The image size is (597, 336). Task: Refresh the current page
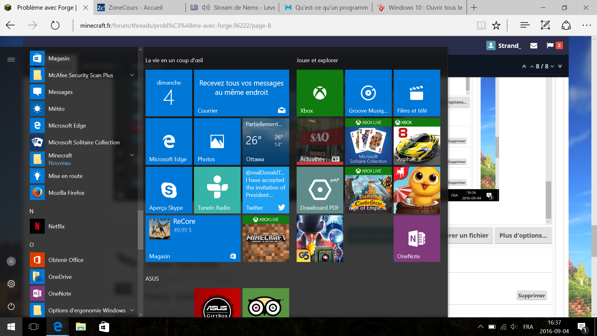[x=55, y=25]
